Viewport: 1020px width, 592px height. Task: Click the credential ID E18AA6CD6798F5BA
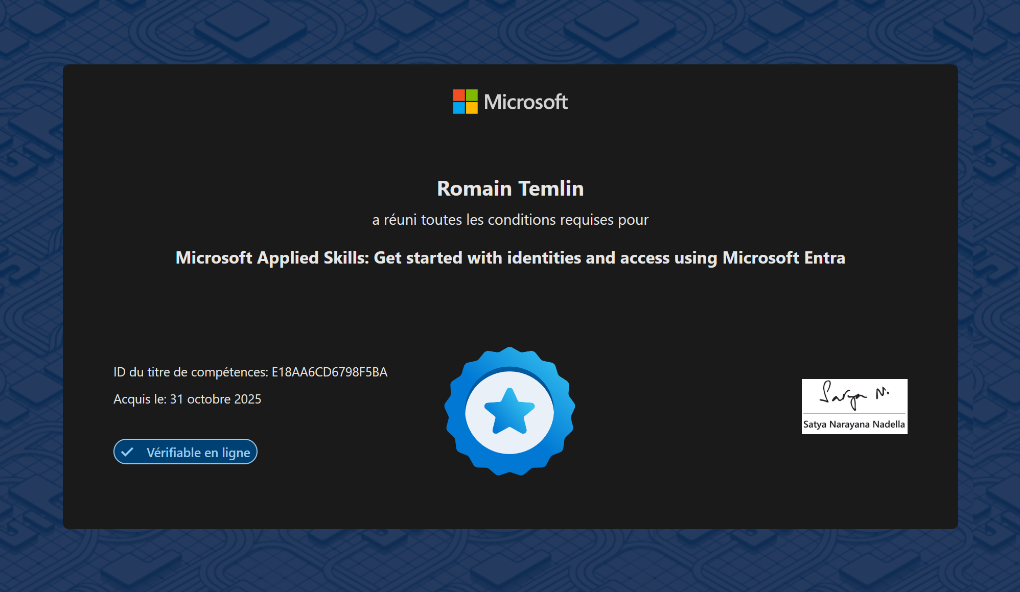[x=330, y=372]
